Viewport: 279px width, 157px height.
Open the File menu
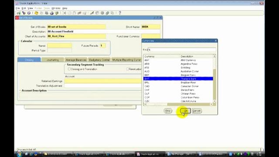pyautogui.click(x=17, y=8)
